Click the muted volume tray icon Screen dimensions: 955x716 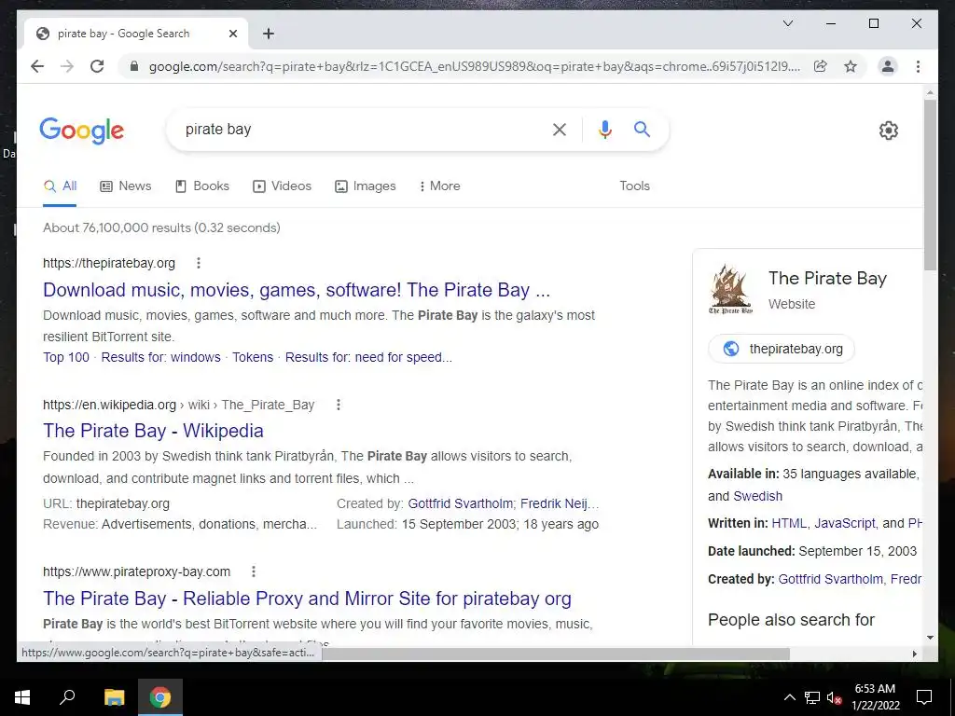[834, 697]
